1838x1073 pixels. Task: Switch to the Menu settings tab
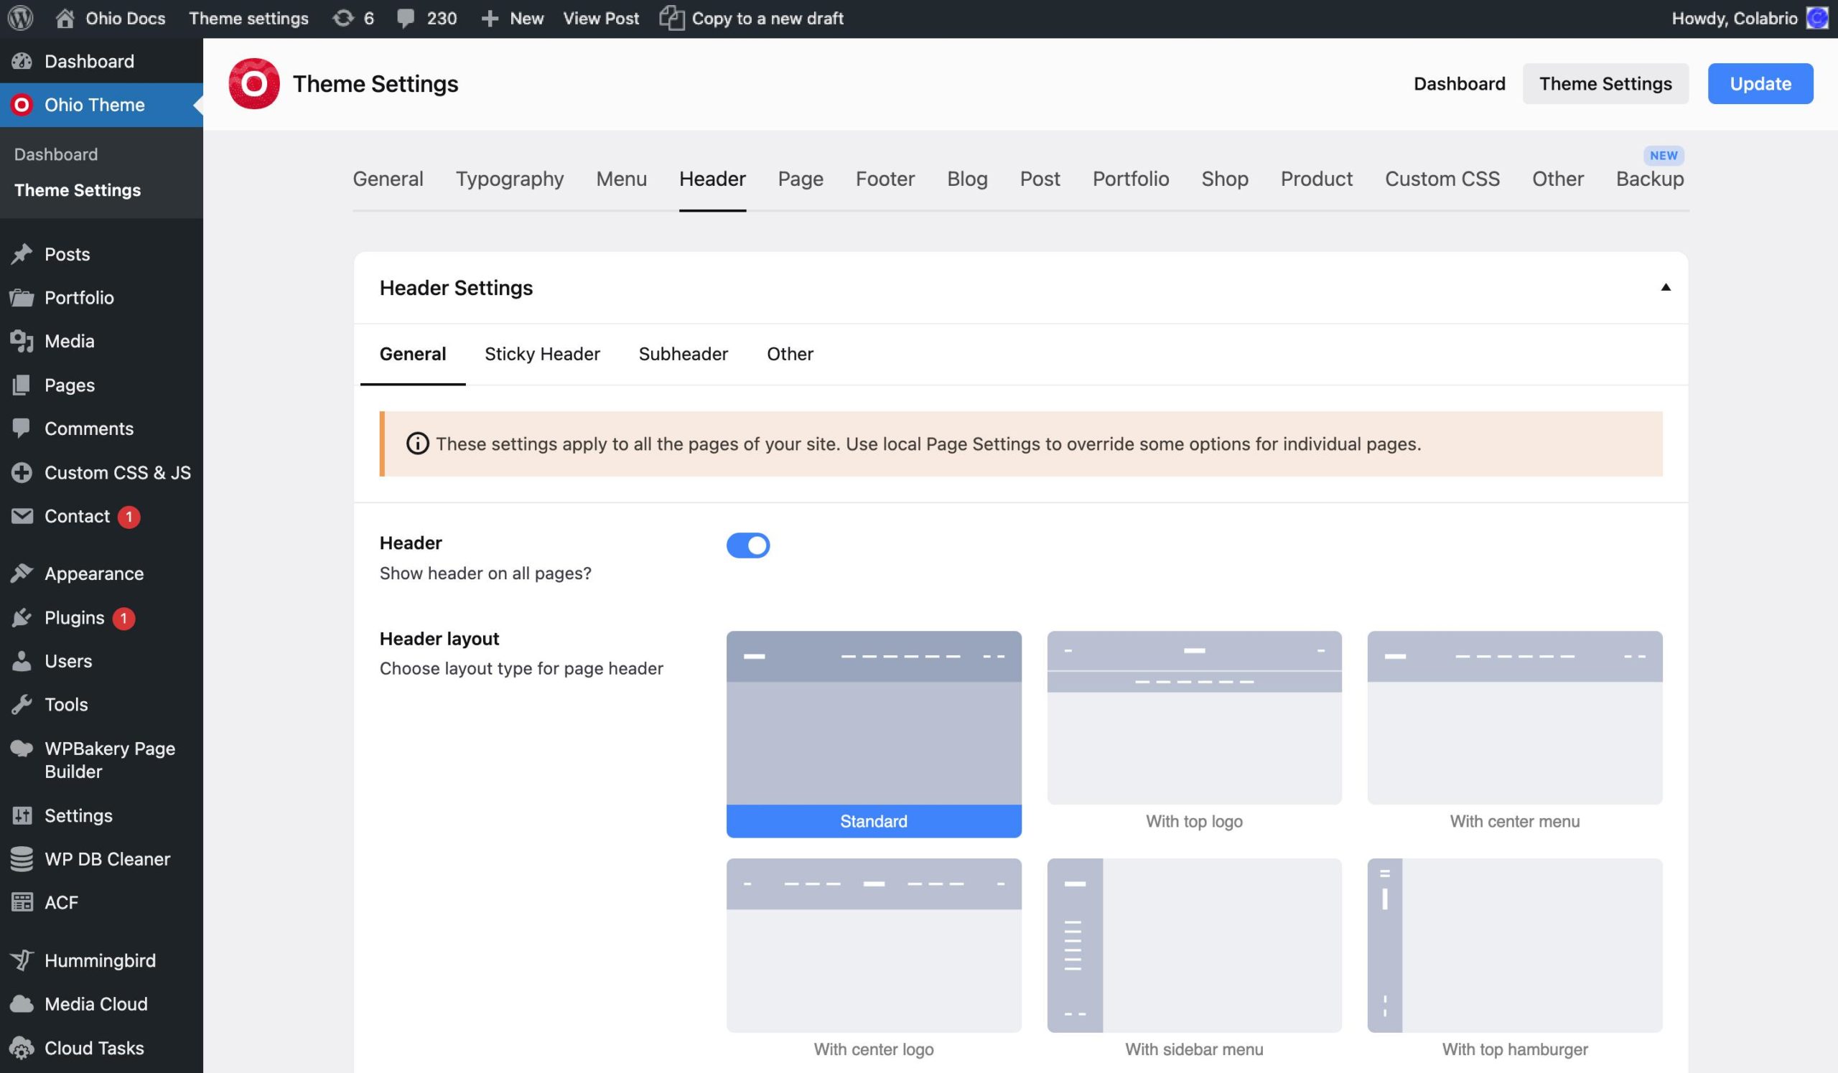622,179
